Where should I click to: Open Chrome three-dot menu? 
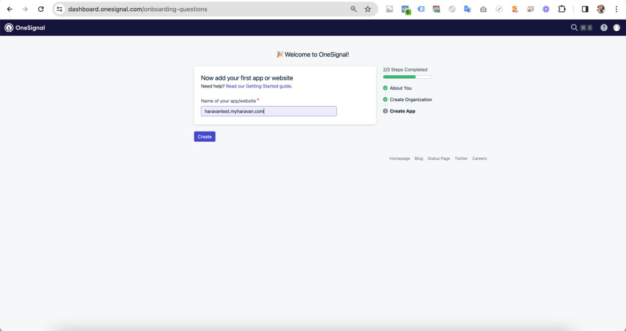(616, 9)
